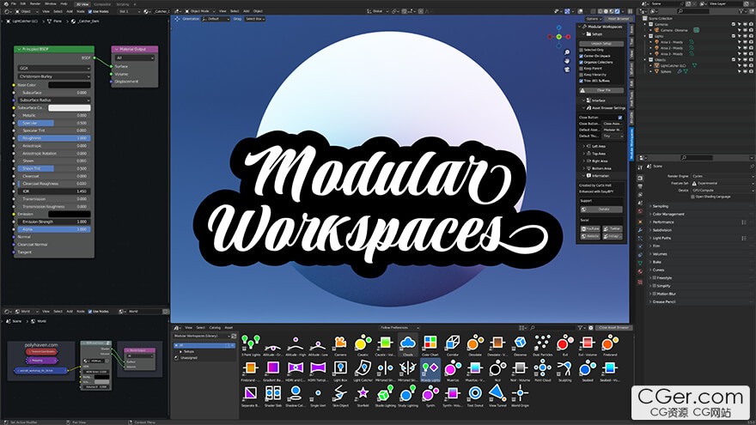This screenshot has width=756, height=425.
Task: Select the View Tunnel asset
Action: 497,396
